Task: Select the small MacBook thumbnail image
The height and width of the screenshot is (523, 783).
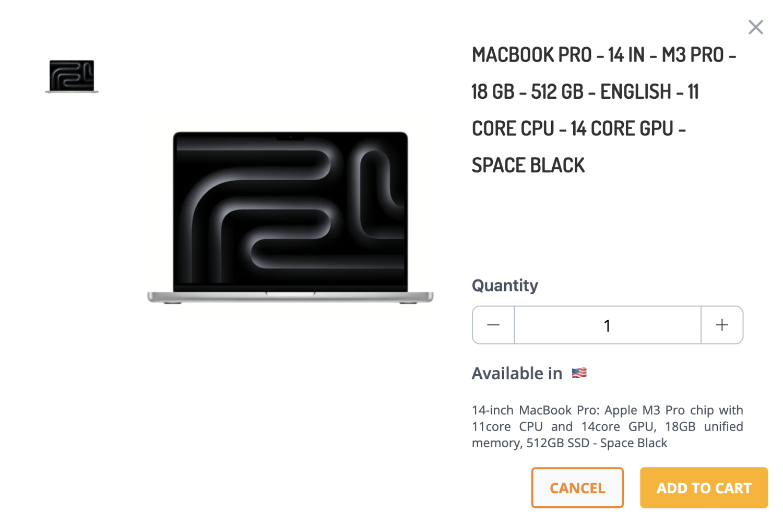Action: pos(72,76)
